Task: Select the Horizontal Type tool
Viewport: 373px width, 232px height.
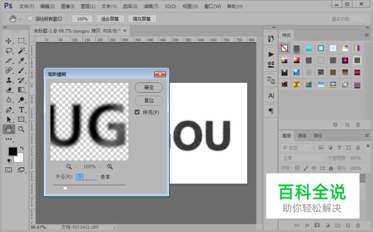Action: [22, 110]
